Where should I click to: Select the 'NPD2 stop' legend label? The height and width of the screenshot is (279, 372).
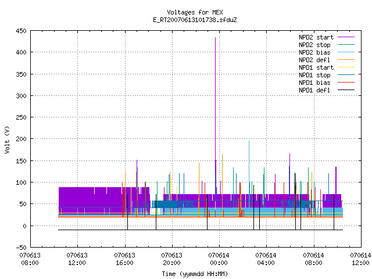coord(314,45)
